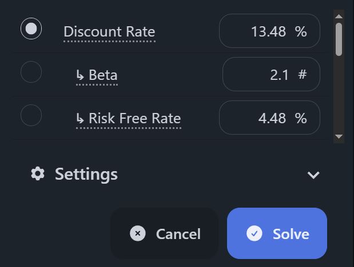Click the Settings header text
Image resolution: width=354 pixels, height=267 pixels.
point(86,174)
